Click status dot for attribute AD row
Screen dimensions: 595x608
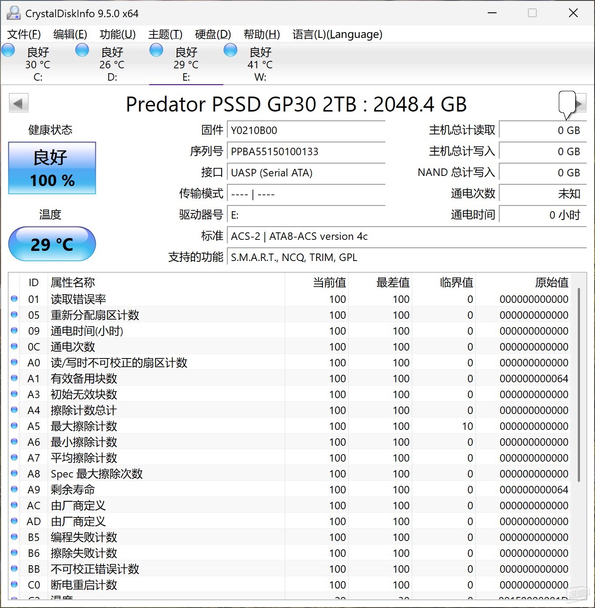[14, 521]
